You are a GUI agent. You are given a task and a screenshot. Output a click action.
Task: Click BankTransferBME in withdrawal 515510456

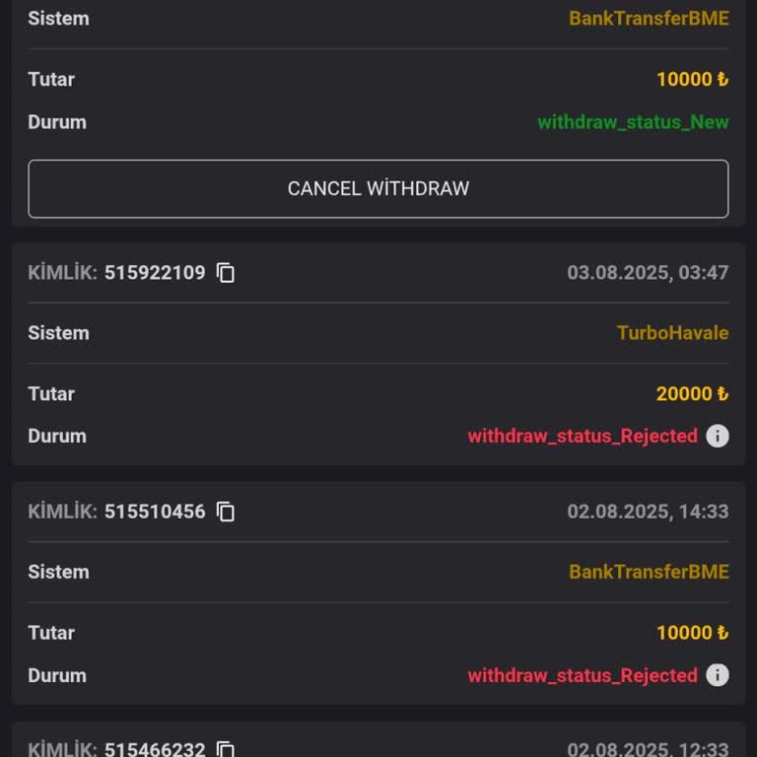[x=649, y=572]
